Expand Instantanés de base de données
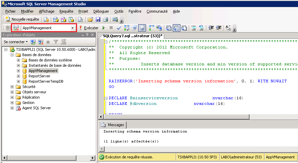 pyautogui.click(x=18, y=65)
